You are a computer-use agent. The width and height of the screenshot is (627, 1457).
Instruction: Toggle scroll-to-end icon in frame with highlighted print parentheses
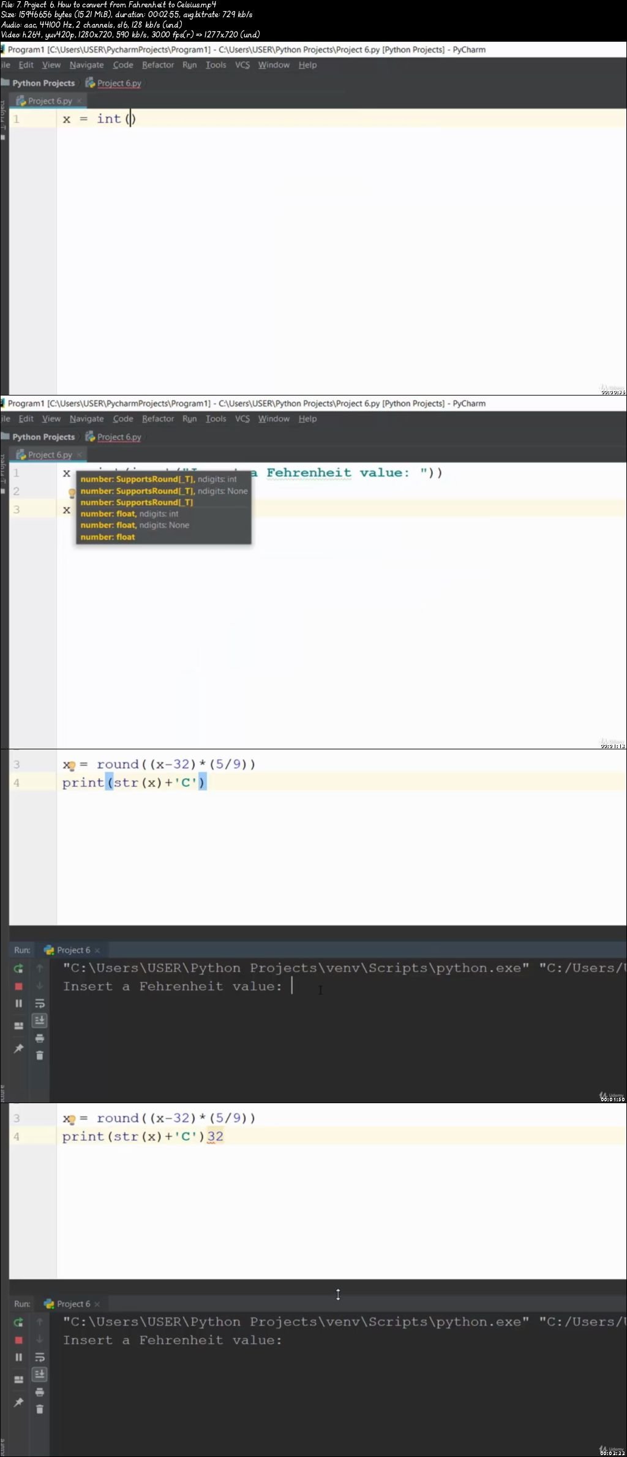40,1020
